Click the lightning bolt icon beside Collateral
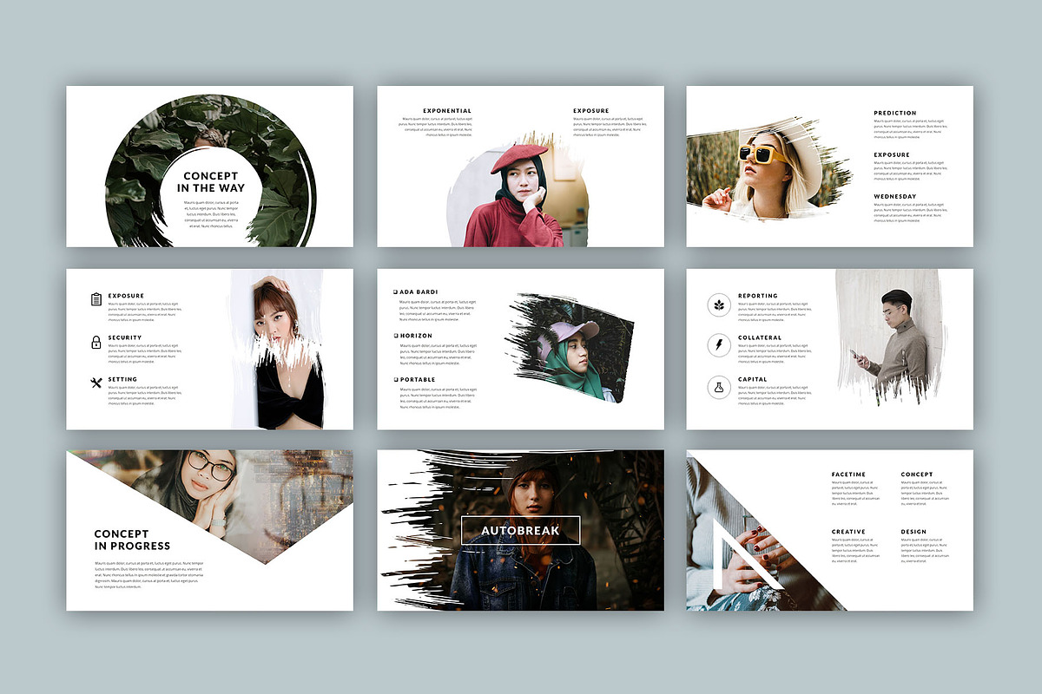The image size is (1042, 694). pos(719,346)
